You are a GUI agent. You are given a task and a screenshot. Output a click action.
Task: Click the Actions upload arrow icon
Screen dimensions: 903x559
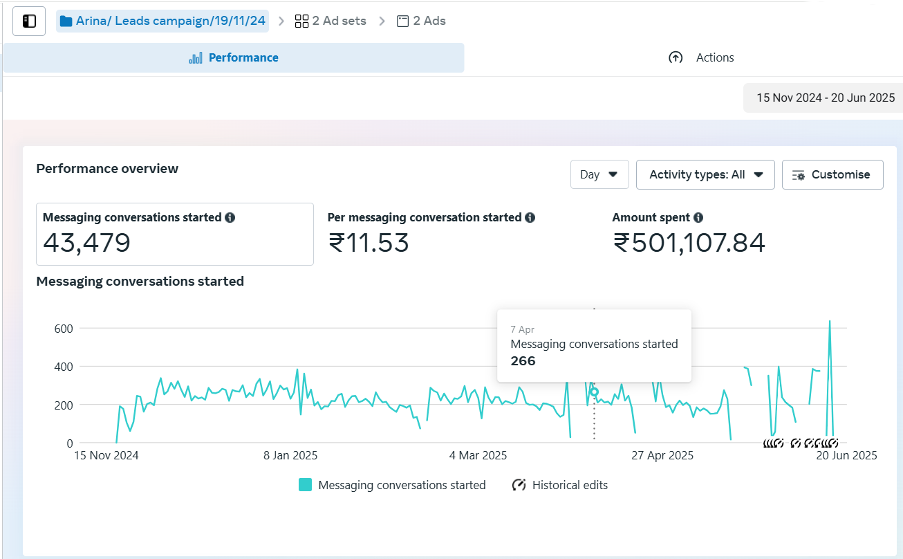coord(676,58)
